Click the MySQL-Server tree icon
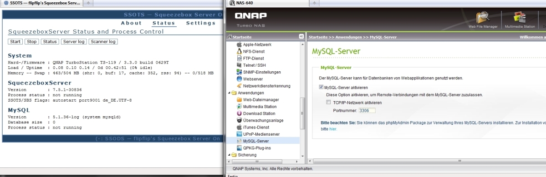The width and height of the screenshot is (546, 177). point(239,141)
